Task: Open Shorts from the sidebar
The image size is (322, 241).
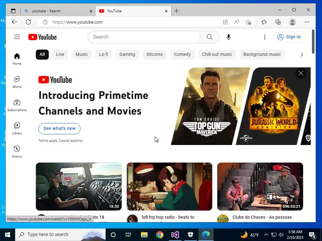Action: point(17,82)
